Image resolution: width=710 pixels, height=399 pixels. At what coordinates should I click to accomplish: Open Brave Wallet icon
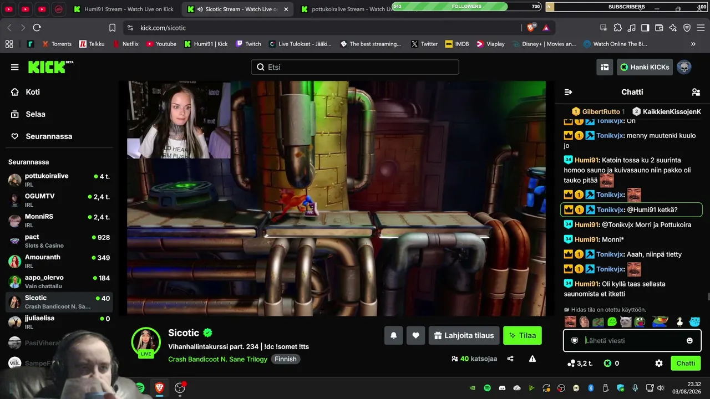659,28
